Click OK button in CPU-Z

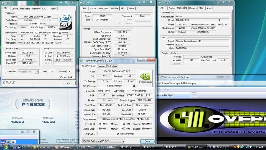click(68, 83)
